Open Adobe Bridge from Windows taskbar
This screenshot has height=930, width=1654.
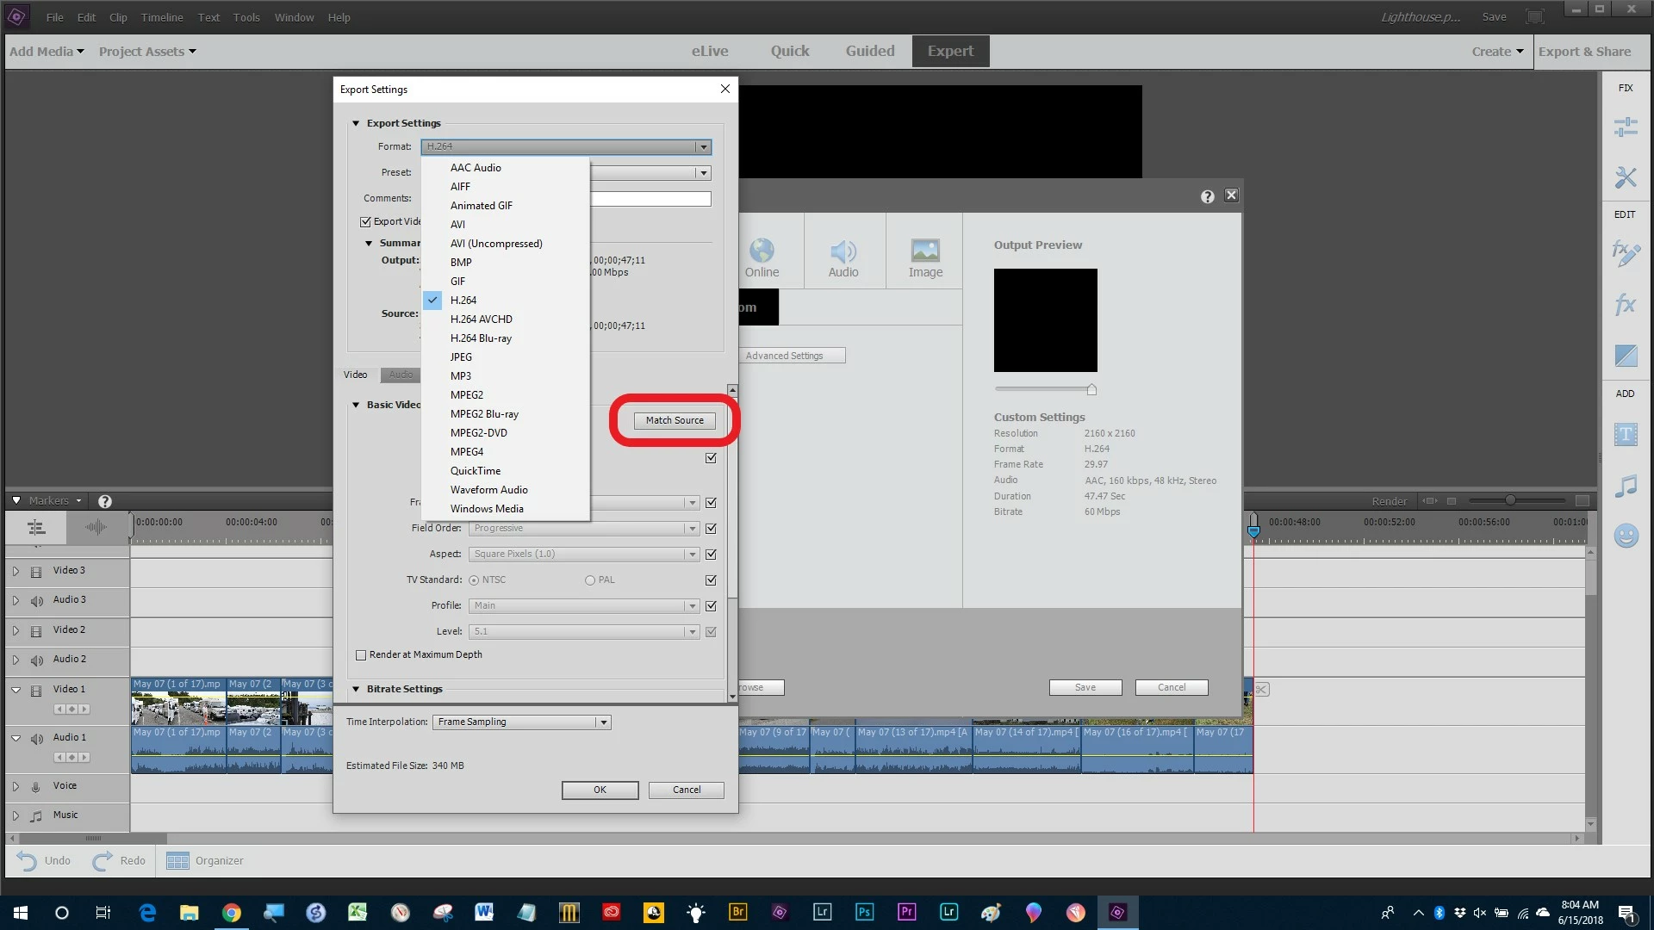point(737,912)
